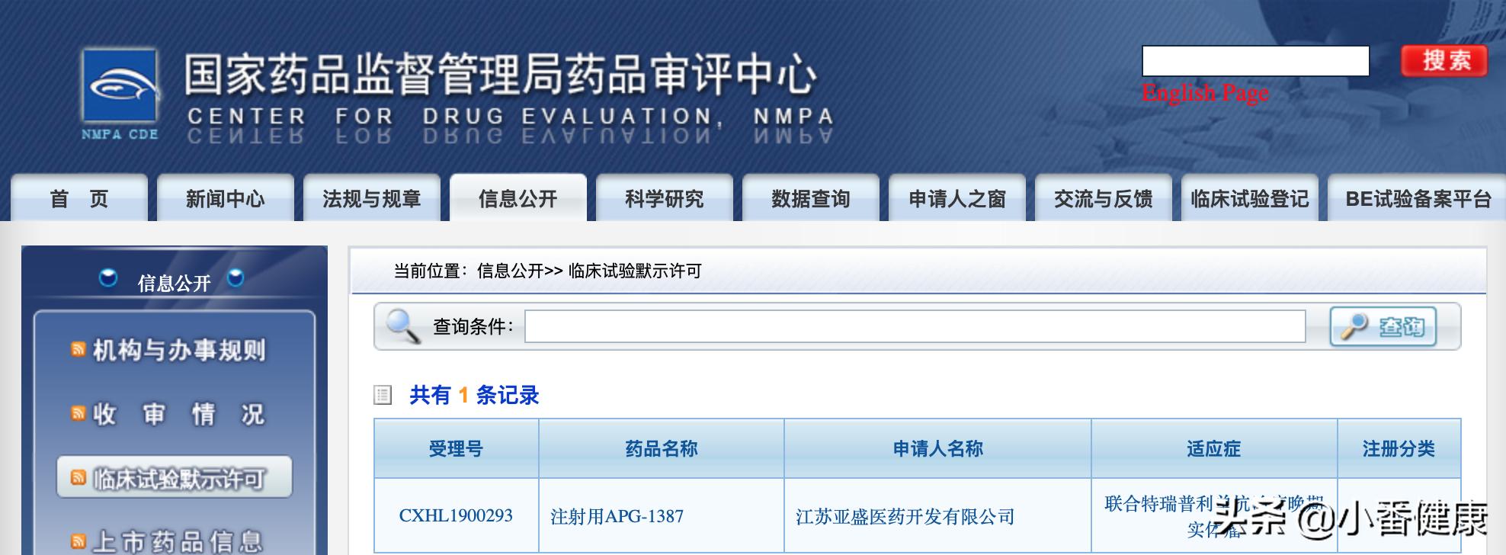Click the 当前位置 breadcrumb text
1506x555 pixels.
(x=546, y=271)
